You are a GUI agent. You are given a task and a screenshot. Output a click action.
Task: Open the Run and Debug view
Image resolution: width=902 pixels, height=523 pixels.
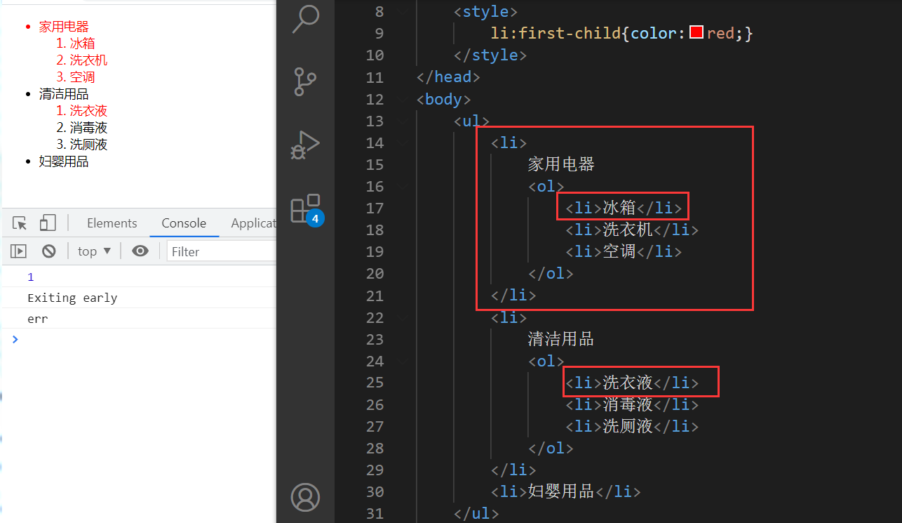tap(306, 145)
